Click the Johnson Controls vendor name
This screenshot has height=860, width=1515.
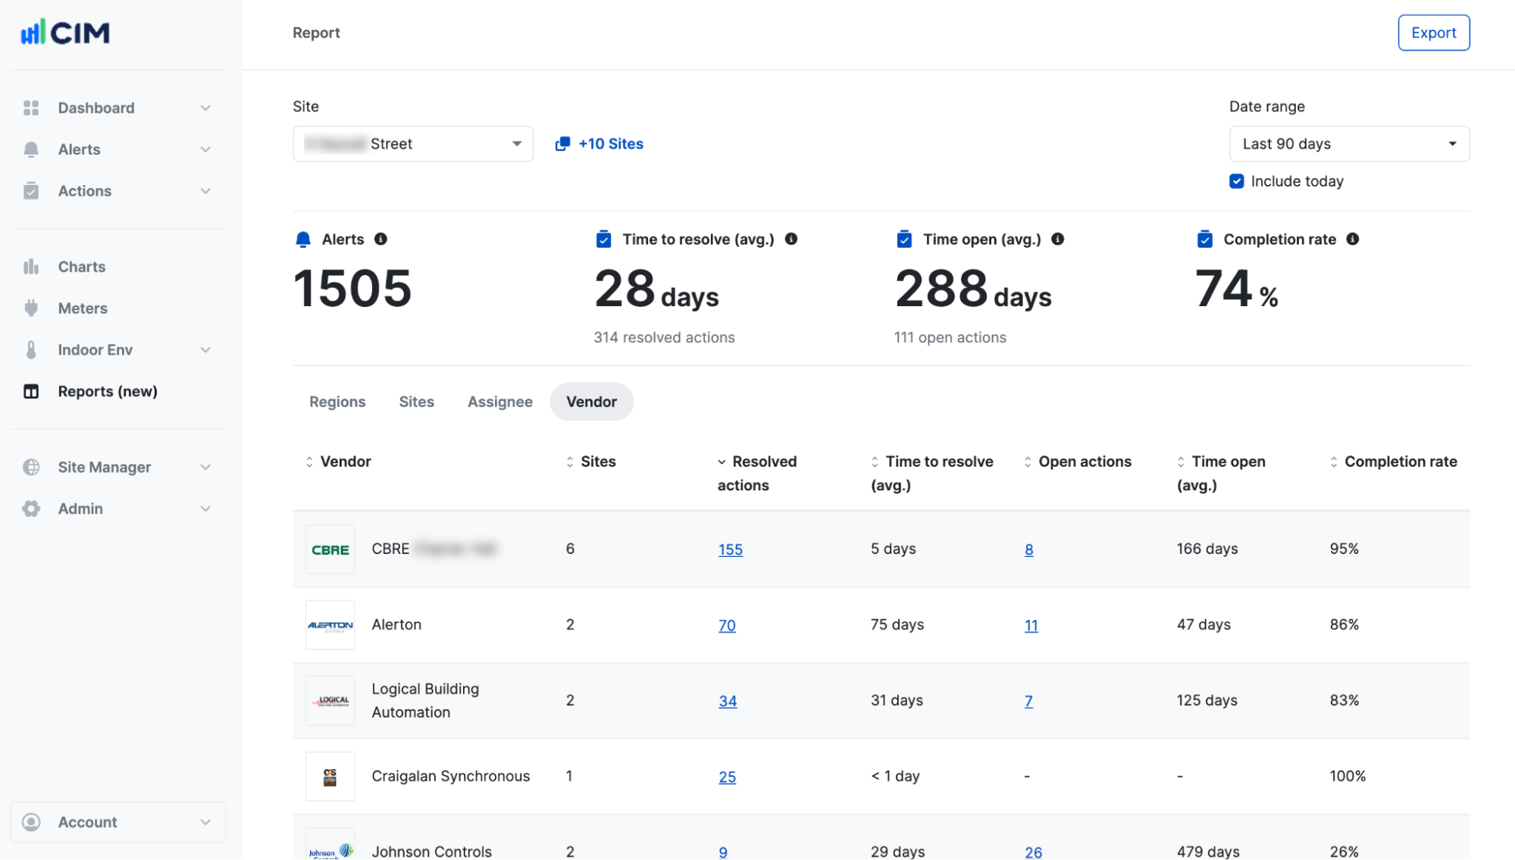pyautogui.click(x=432, y=851)
